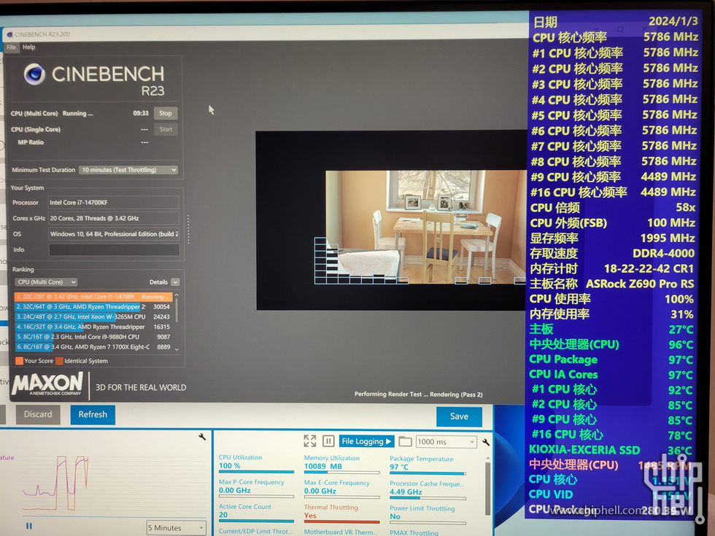
Task: Click the Save button in XTU
Action: point(459,416)
